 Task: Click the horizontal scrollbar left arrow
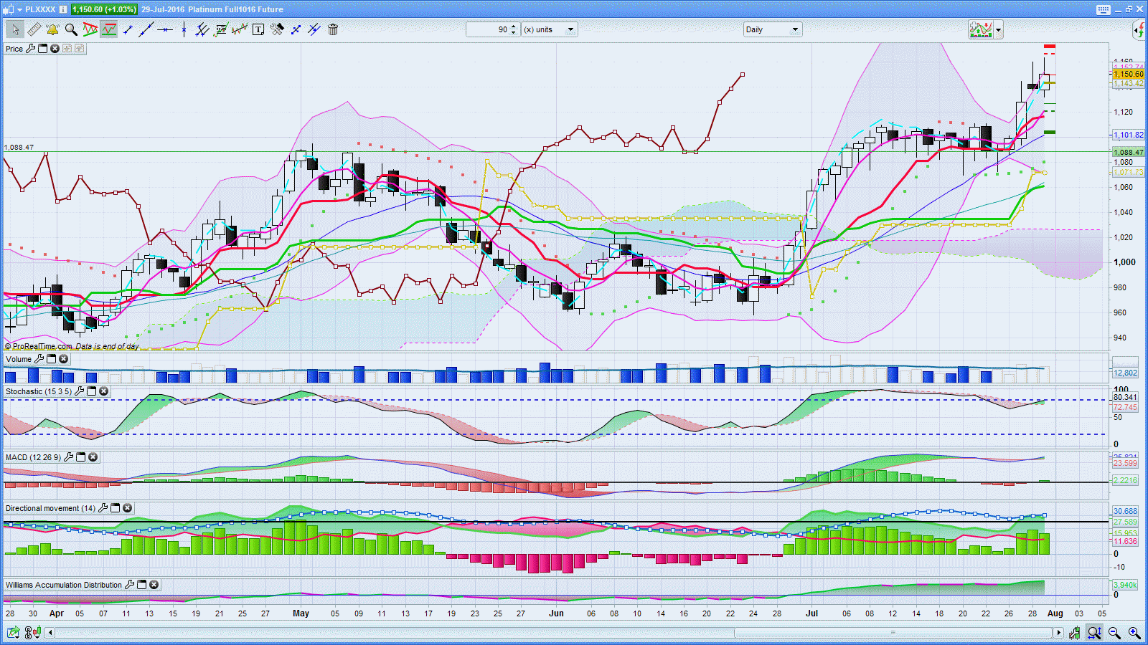50,632
